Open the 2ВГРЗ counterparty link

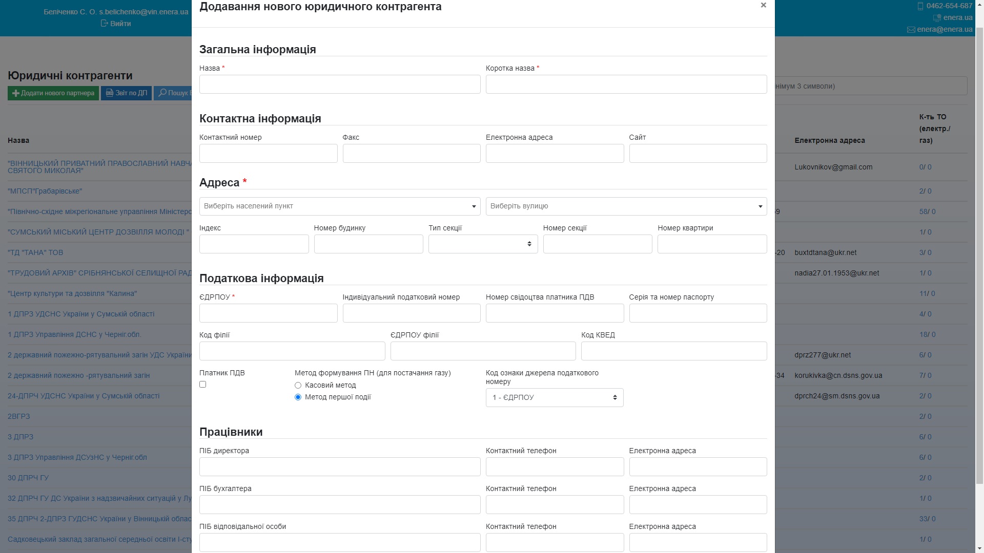pos(19,416)
